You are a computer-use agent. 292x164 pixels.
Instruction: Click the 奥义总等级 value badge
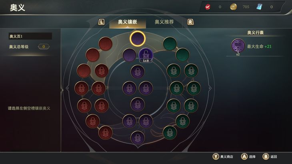coord(44,46)
